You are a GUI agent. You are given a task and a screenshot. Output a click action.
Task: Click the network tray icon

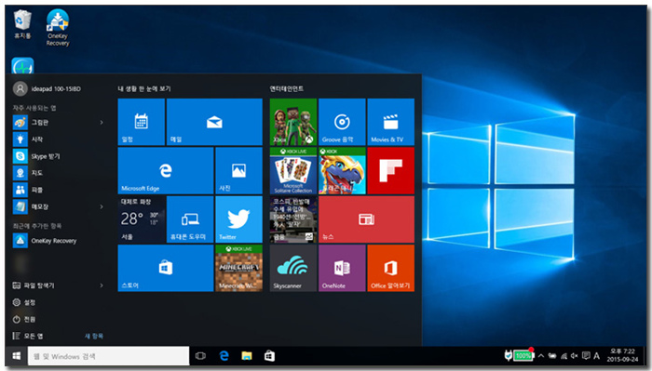pyautogui.click(x=564, y=356)
